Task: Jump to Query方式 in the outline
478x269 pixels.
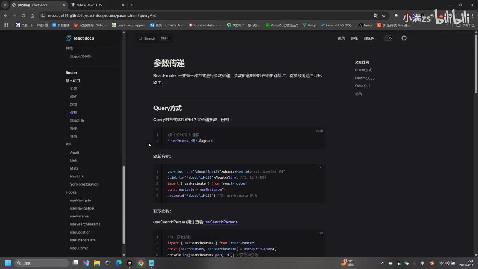Action: point(363,70)
